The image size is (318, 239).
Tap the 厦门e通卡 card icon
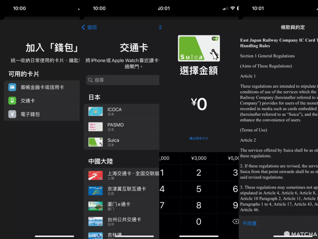coord(95,206)
